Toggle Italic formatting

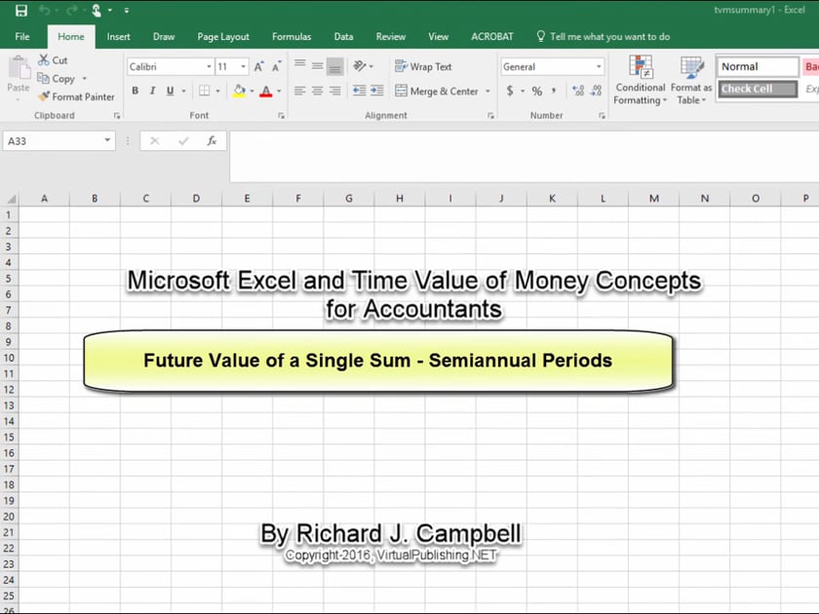152,91
